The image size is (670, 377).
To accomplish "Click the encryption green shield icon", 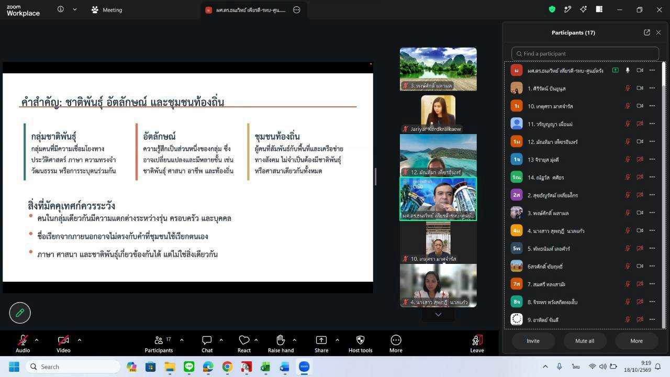I will (552, 9).
